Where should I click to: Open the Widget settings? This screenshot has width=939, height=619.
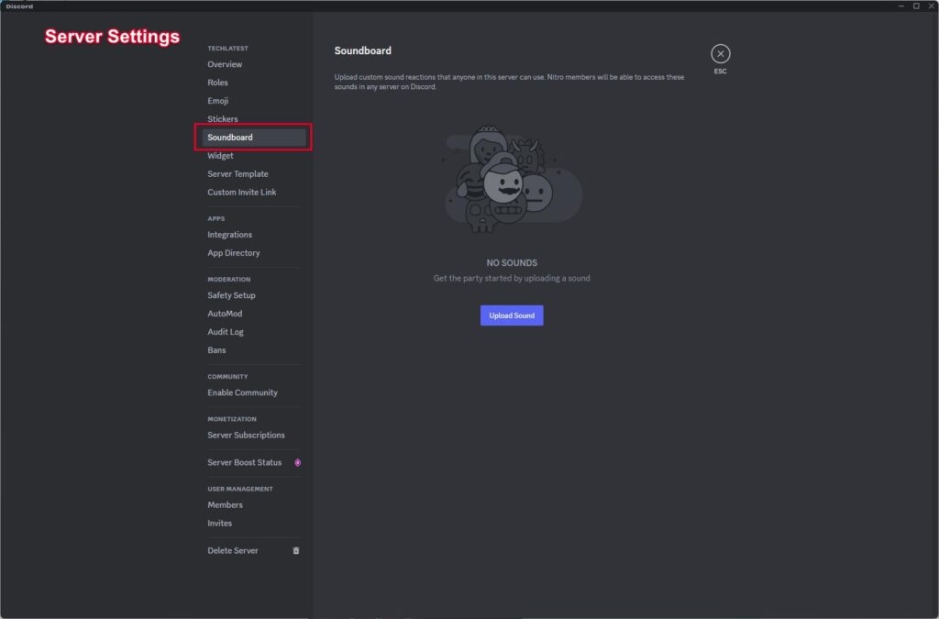[x=220, y=156]
